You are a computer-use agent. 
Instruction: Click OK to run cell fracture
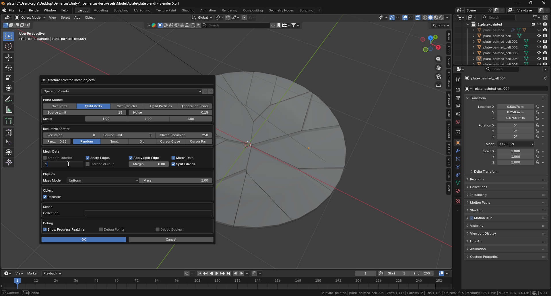coord(84,239)
